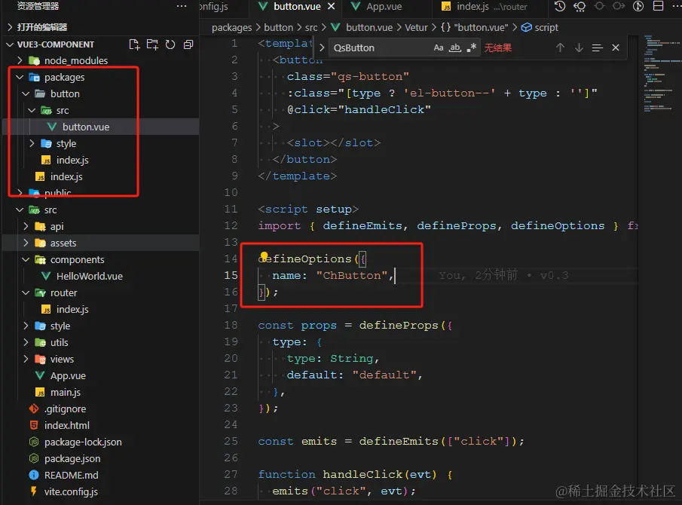Navigate to next change icon
Viewport: 682px width, 505px height.
pos(619,6)
